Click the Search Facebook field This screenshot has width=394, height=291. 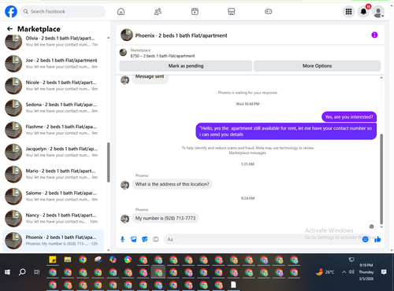(63, 12)
